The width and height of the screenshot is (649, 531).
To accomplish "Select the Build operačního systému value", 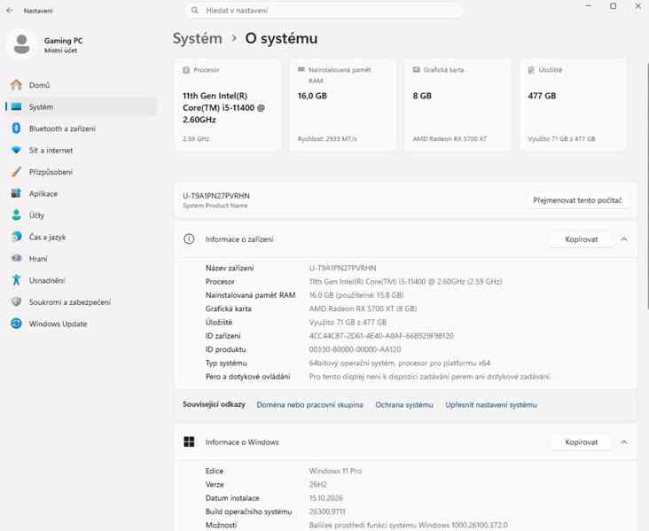I will [327, 511].
